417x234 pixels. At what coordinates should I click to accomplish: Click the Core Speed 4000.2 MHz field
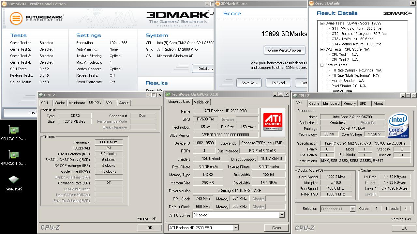point(335,177)
